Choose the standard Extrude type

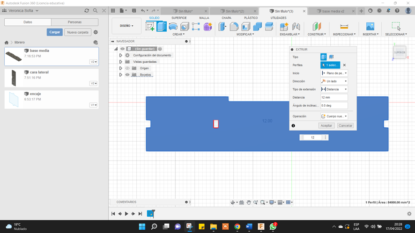tap(323, 57)
